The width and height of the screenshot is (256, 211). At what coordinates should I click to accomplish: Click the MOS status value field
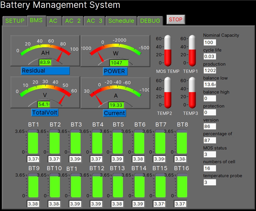[x=210, y=154]
